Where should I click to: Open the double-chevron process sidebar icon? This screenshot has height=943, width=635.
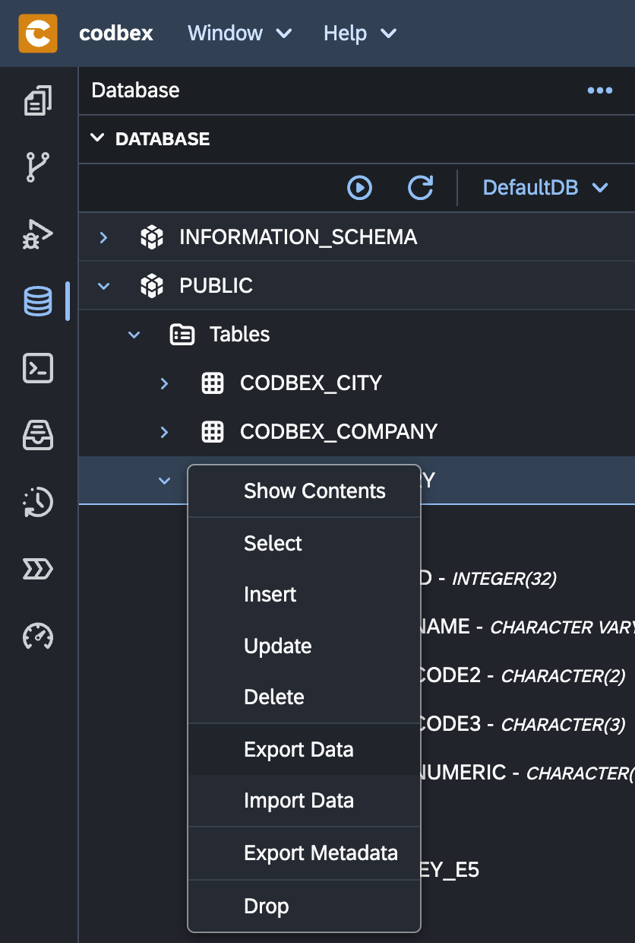38,569
